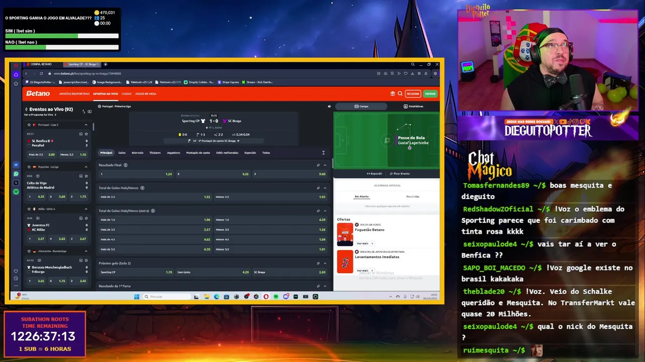
Task: Click Expandir below the pitch
Action: coord(374,173)
